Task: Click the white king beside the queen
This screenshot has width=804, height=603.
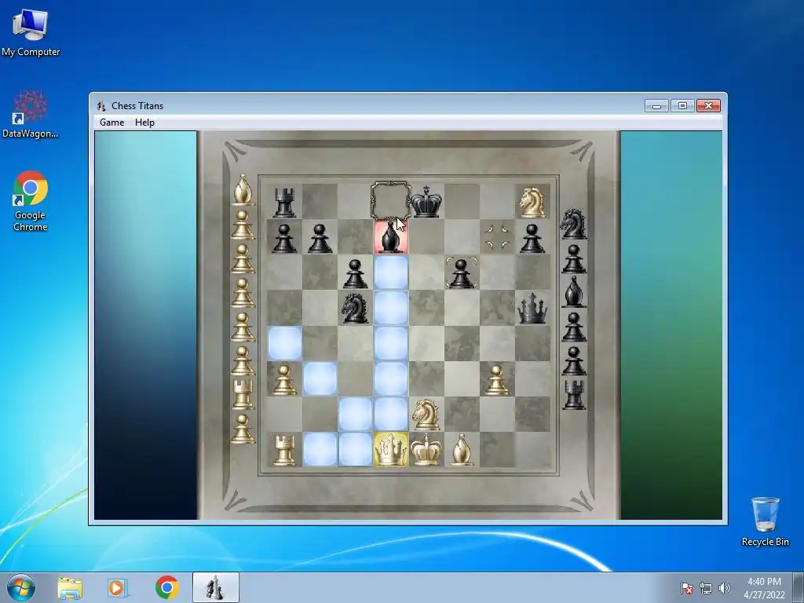Action: coord(426,449)
